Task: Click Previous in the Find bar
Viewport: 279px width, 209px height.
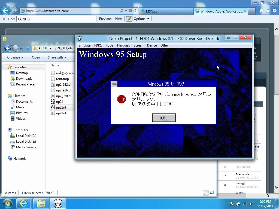Action: 105,19
